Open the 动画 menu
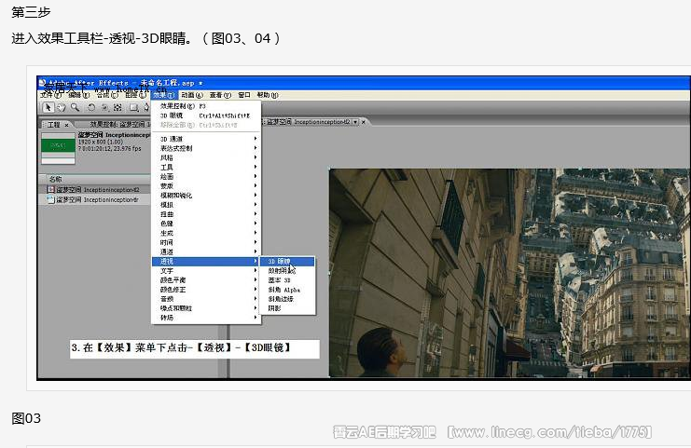691x448 pixels. (x=192, y=95)
